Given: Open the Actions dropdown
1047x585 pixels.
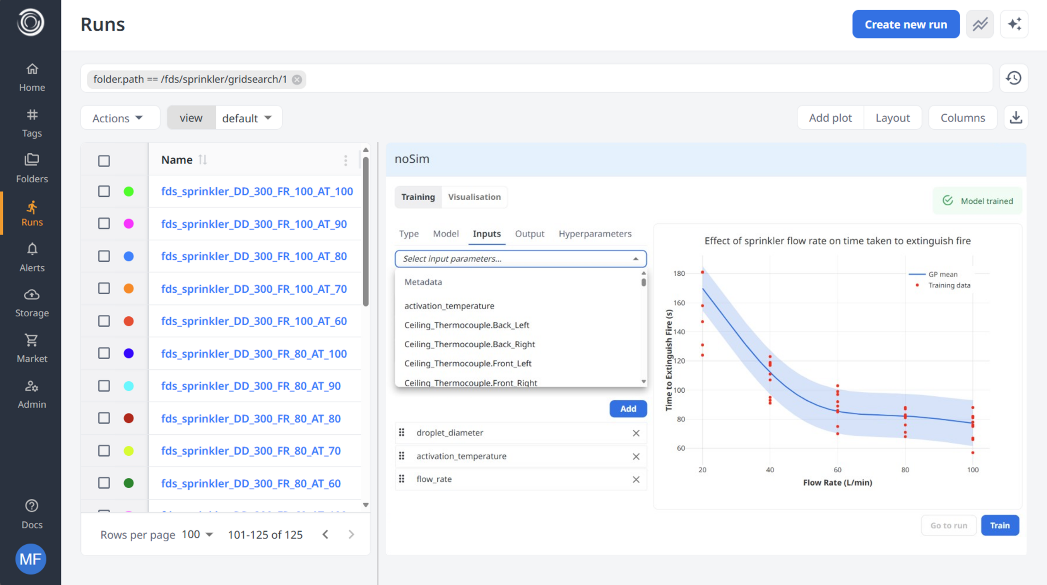Looking at the screenshot, I should point(118,118).
